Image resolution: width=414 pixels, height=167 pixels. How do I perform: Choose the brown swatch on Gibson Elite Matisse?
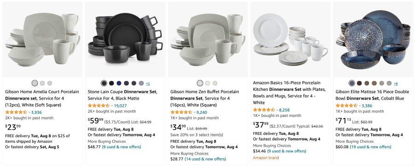point(359,83)
